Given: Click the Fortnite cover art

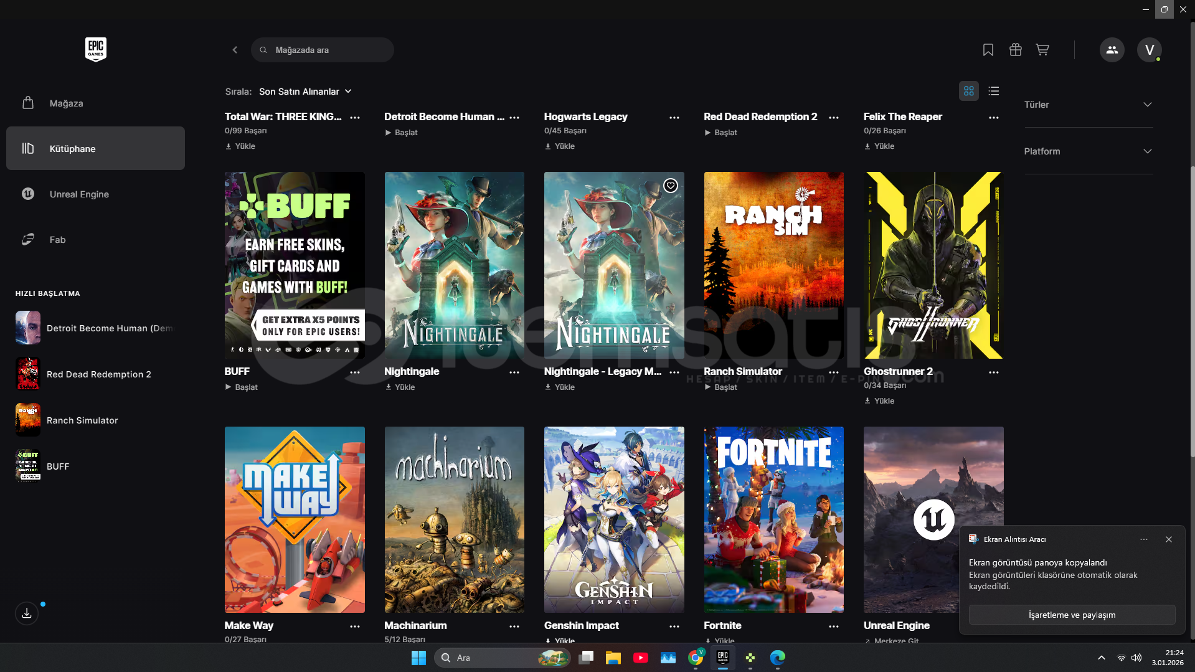Looking at the screenshot, I should coord(774,519).
